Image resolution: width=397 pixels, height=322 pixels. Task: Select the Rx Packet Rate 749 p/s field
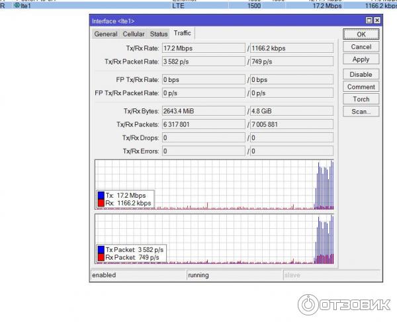pyautogui.click(x=292, y=61)
